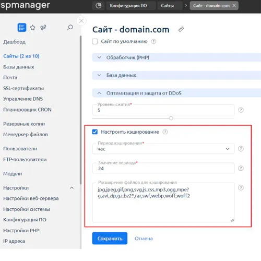Click the dashboard pie icon in top bar

(x=99, y=6)
